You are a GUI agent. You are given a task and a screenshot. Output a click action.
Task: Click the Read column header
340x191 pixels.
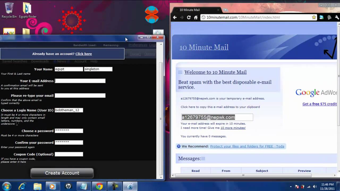point(195,171)
